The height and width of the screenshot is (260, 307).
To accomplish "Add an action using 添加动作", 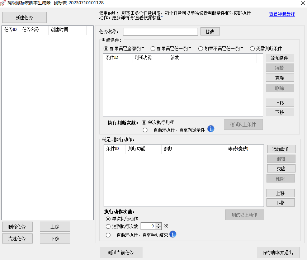I will coord(280,149).
